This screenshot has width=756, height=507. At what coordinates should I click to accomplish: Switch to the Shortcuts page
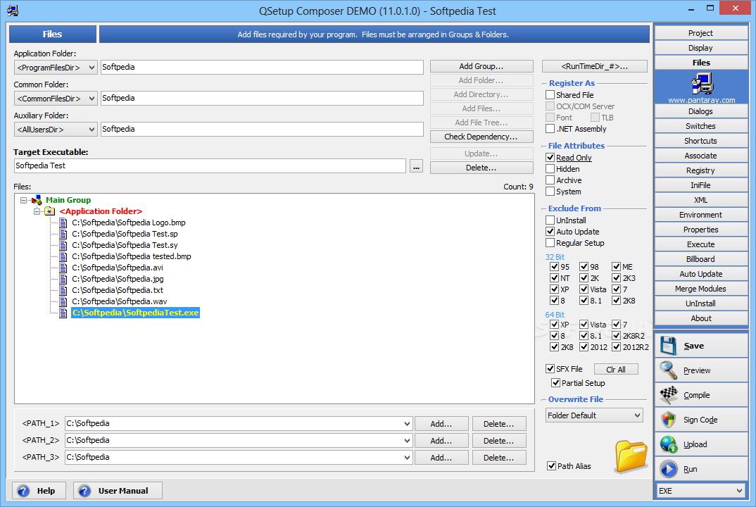[701, 141]
